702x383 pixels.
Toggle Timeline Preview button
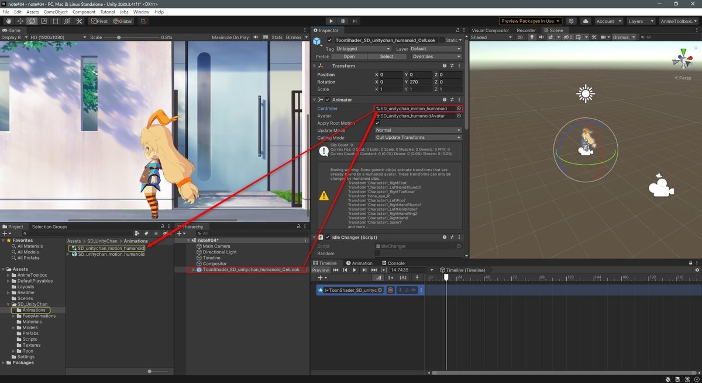point(321,270)
